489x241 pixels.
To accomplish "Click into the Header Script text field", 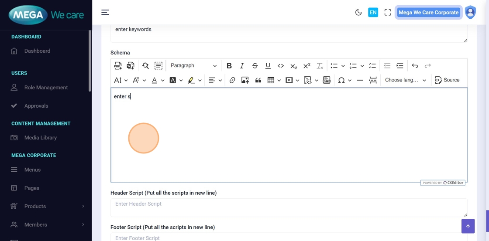I will click(288, 207).
